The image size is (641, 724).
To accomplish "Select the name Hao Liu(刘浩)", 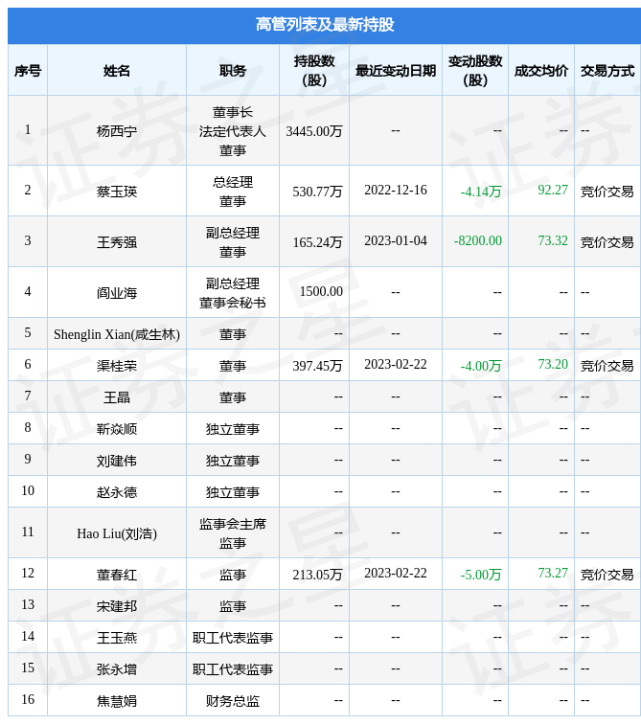I will tap(116, 533).
